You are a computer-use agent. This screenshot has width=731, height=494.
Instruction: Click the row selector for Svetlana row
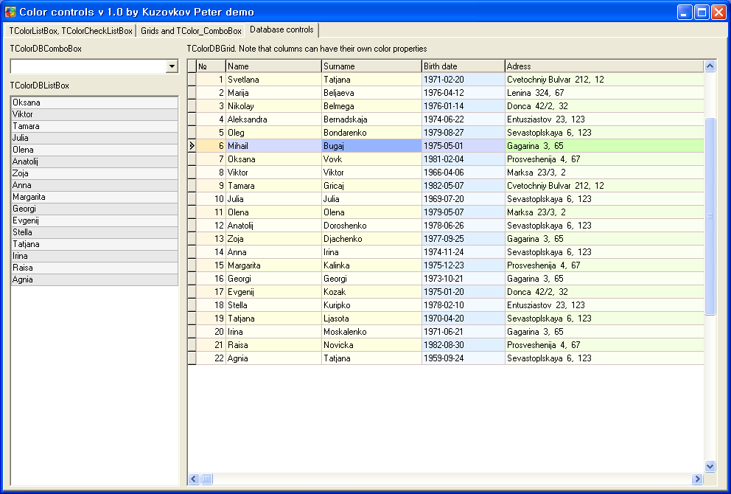coord(192,80)
